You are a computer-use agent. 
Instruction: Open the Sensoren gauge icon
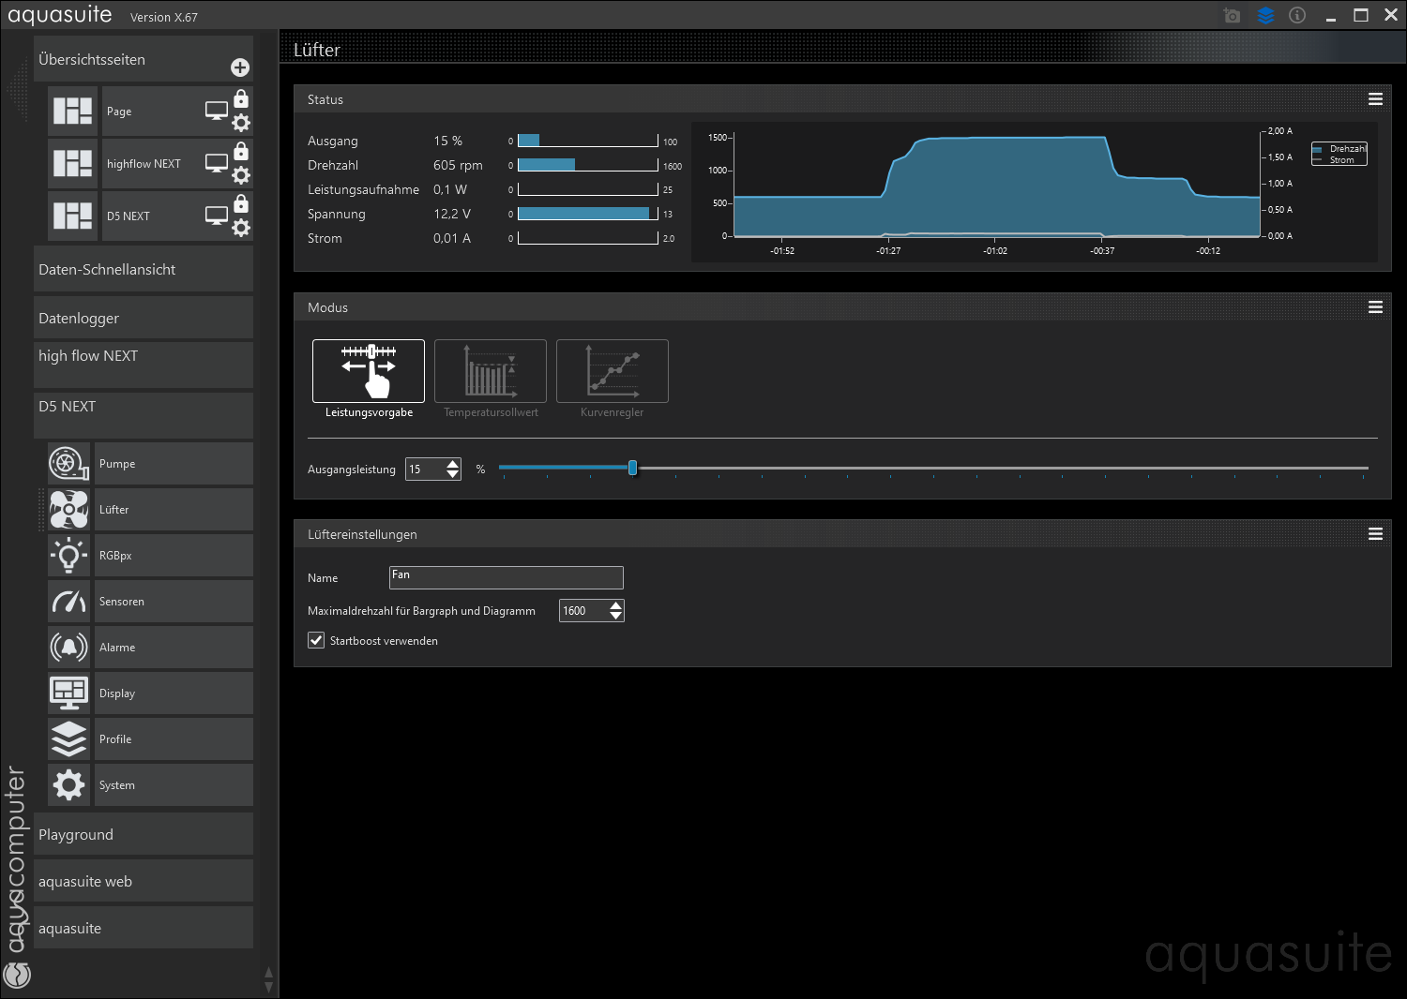pyautogui.click(x=69, y=602)
